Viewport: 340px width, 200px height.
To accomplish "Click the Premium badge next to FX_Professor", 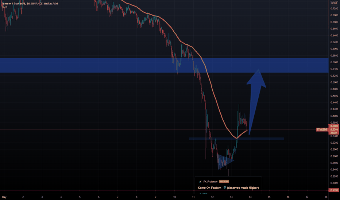I will click(224, 181).
